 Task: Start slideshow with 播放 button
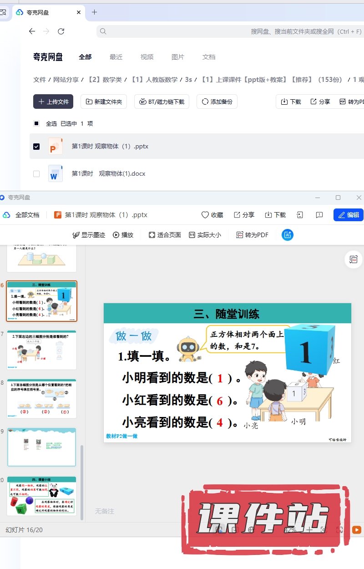pos(123,235)
